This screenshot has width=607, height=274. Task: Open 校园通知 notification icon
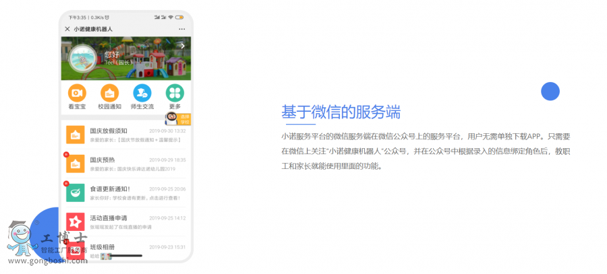(x=109, y=93)
